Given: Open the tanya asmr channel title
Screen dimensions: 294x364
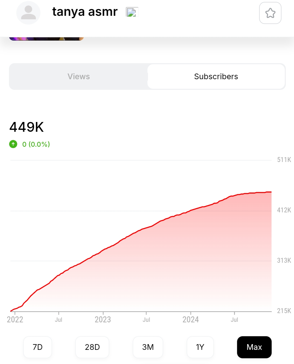Looking at the screenshot, I should (85, 12).
